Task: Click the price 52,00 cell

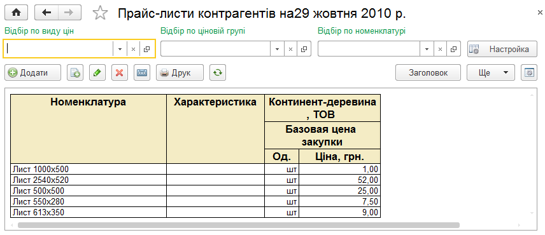Action: point(339,180)
